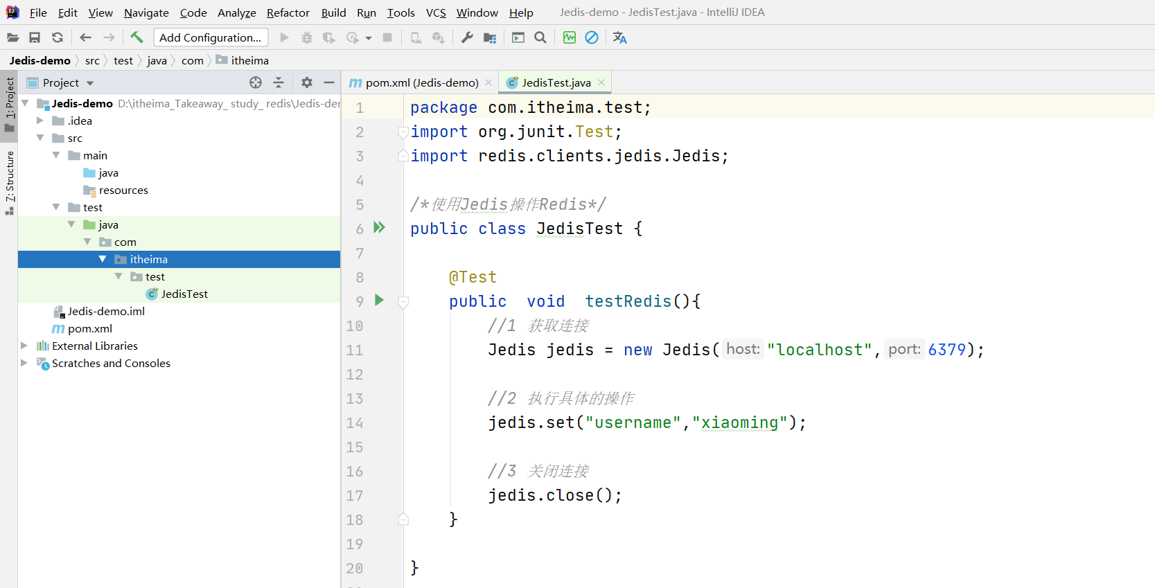The width and height of the screenshot is (1155, 588).
Task: Click the device/attach icon after Stop
Action: (x=416, y=37)
